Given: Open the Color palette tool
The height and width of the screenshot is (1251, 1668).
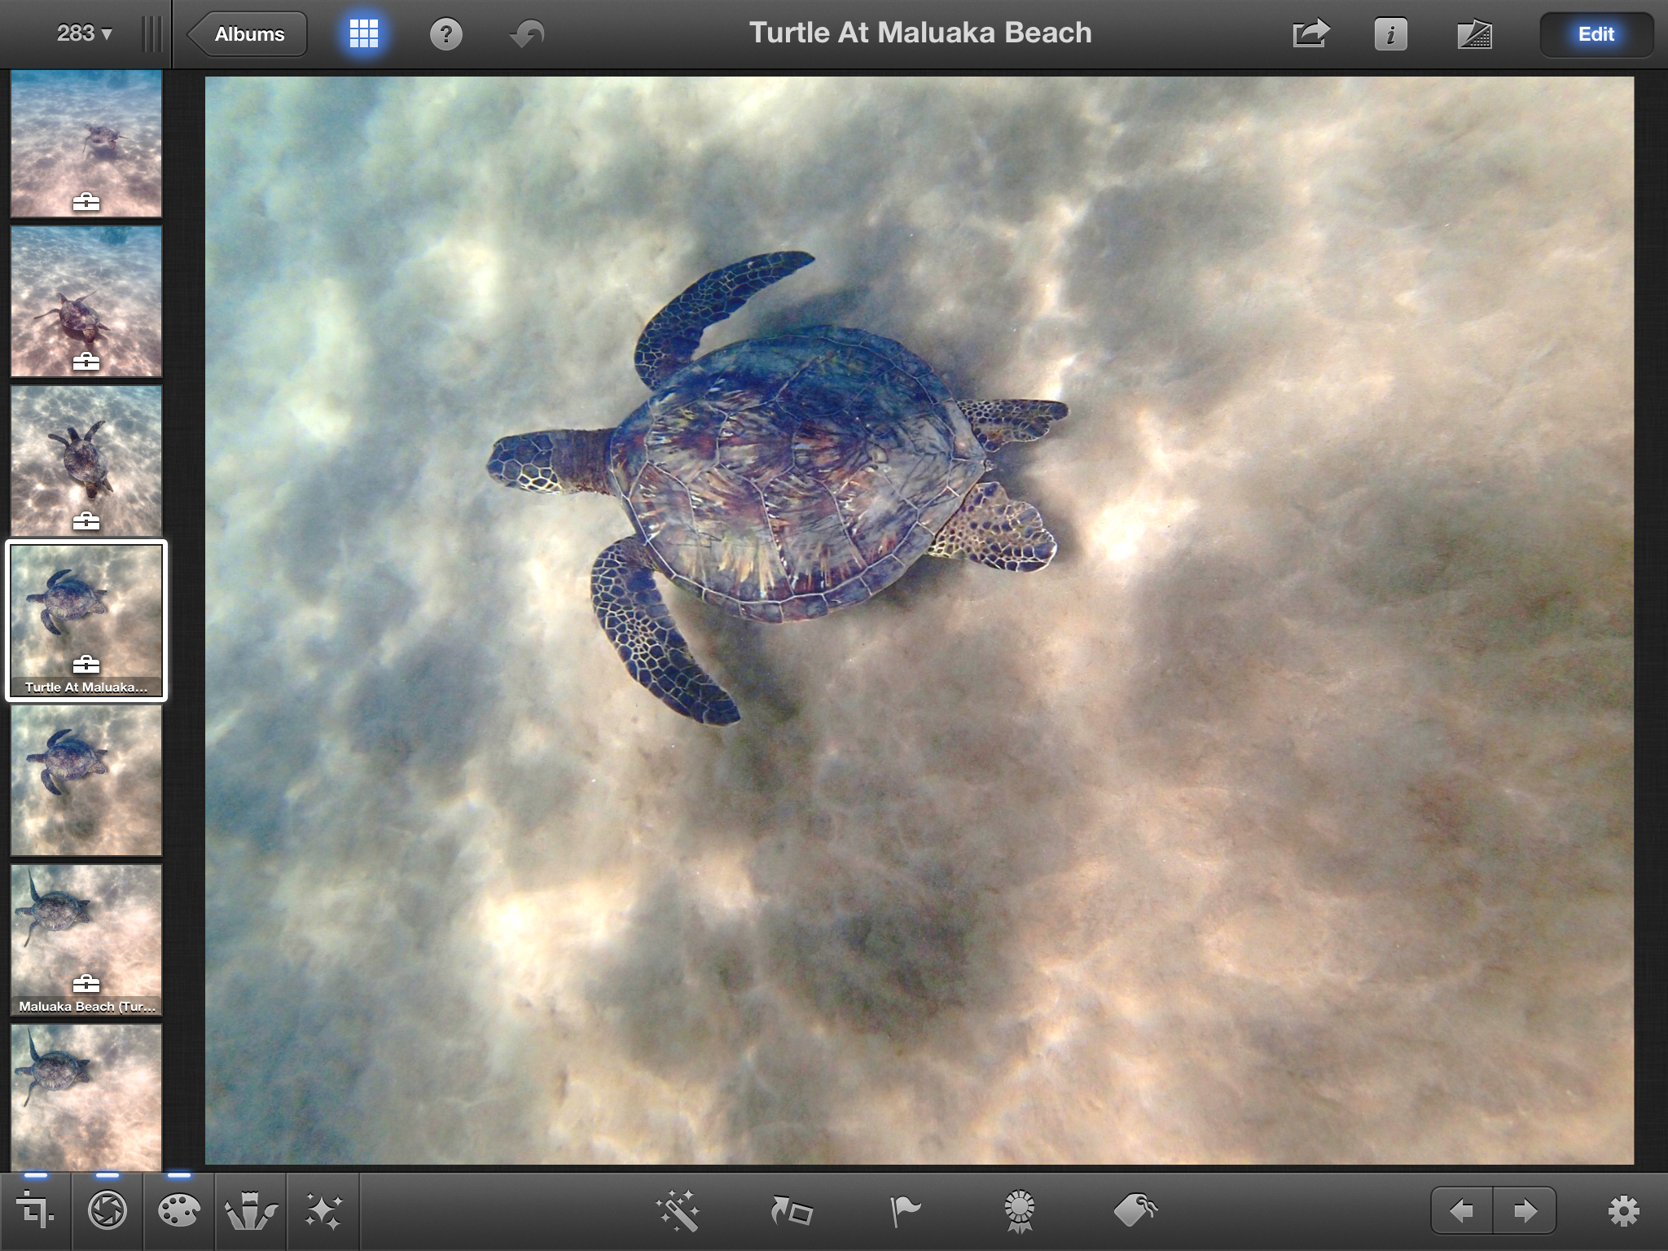Looking at the screenshot, I should click(178, 1211).
